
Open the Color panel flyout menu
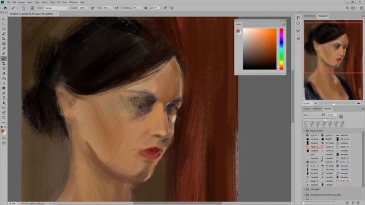click(284, 24)
